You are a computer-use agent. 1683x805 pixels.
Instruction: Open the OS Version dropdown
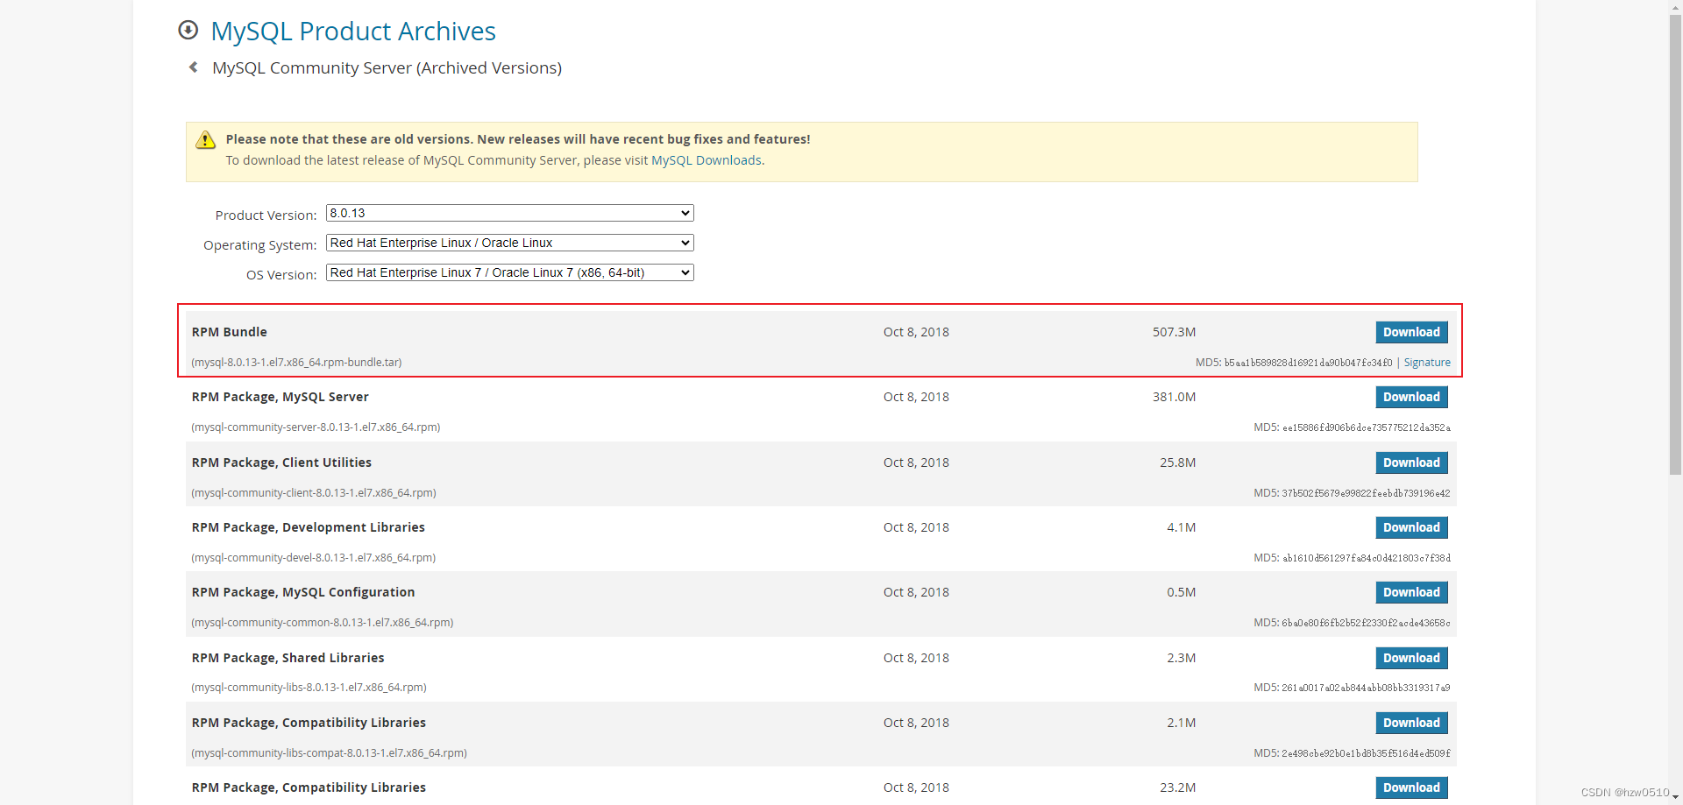510,272
